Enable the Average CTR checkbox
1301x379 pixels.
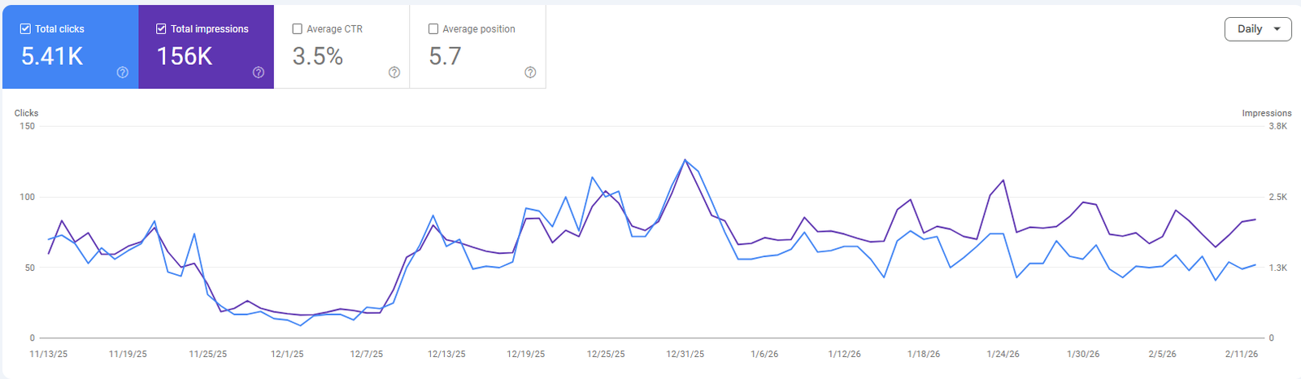pyautogui.click(x=297, y=28)
